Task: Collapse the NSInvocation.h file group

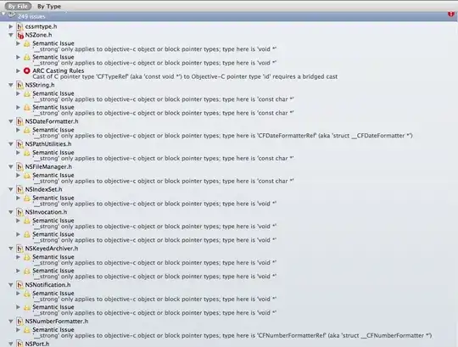Action: 11,212
